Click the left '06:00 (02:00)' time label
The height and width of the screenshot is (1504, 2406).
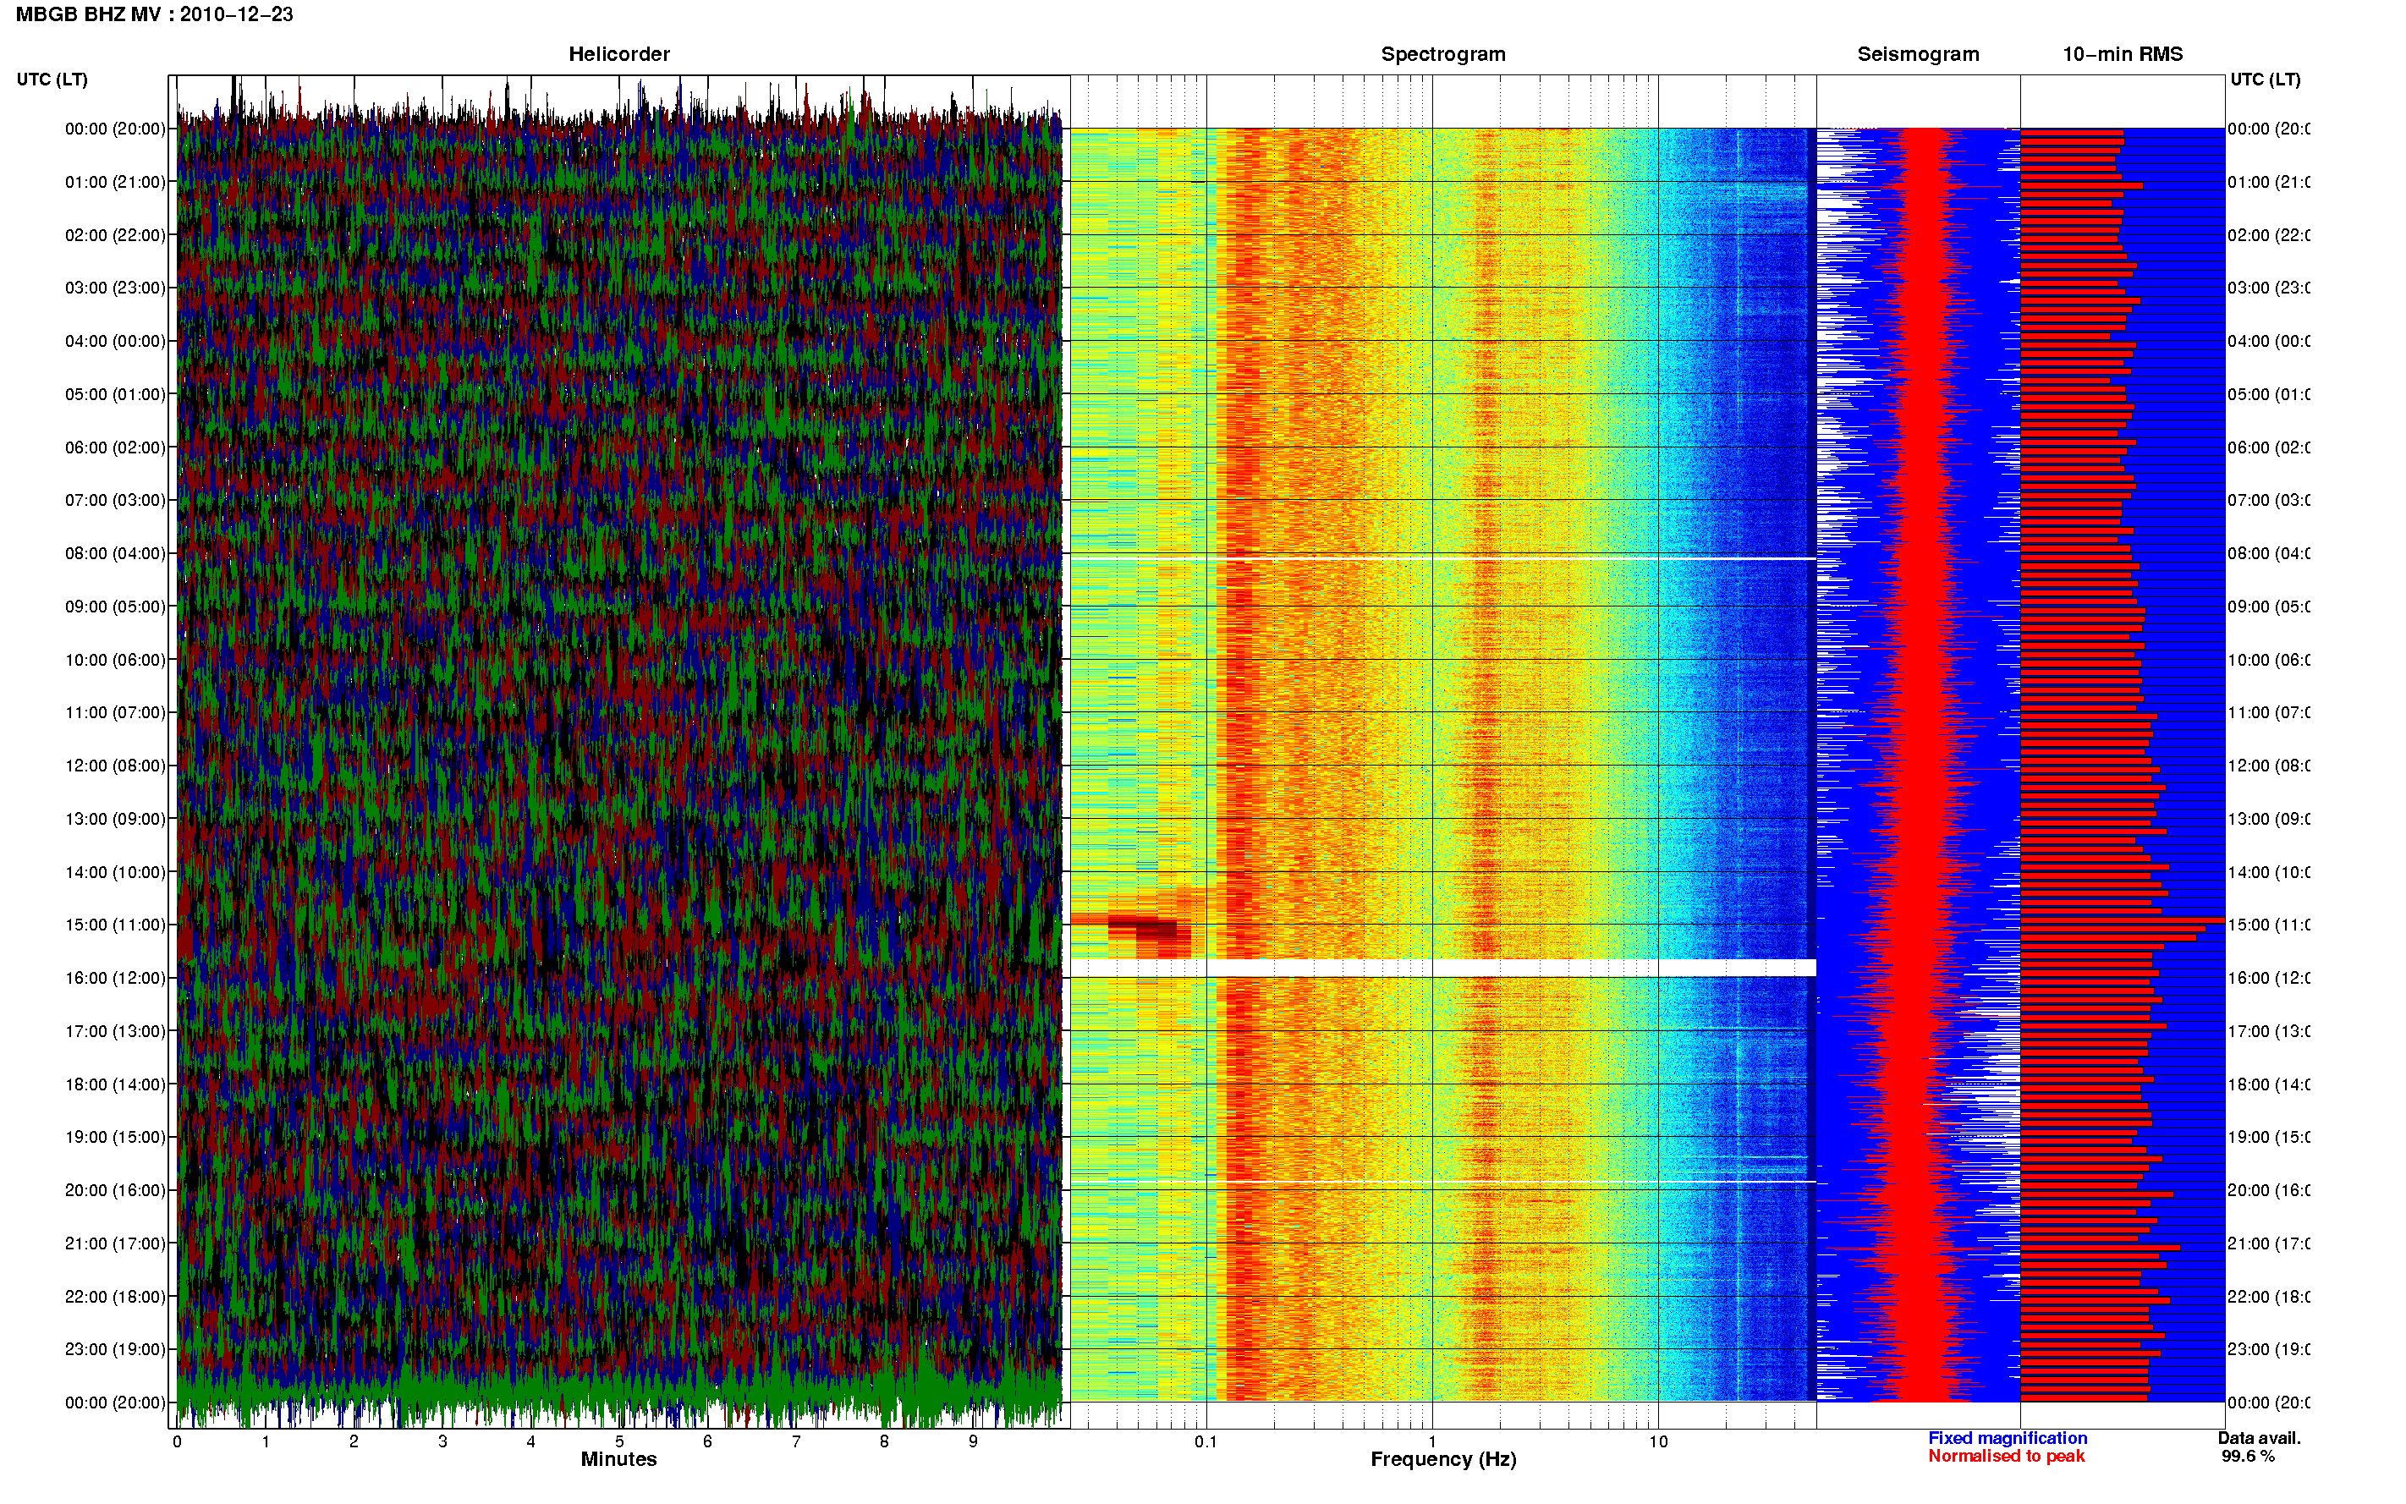pos(115,447)
